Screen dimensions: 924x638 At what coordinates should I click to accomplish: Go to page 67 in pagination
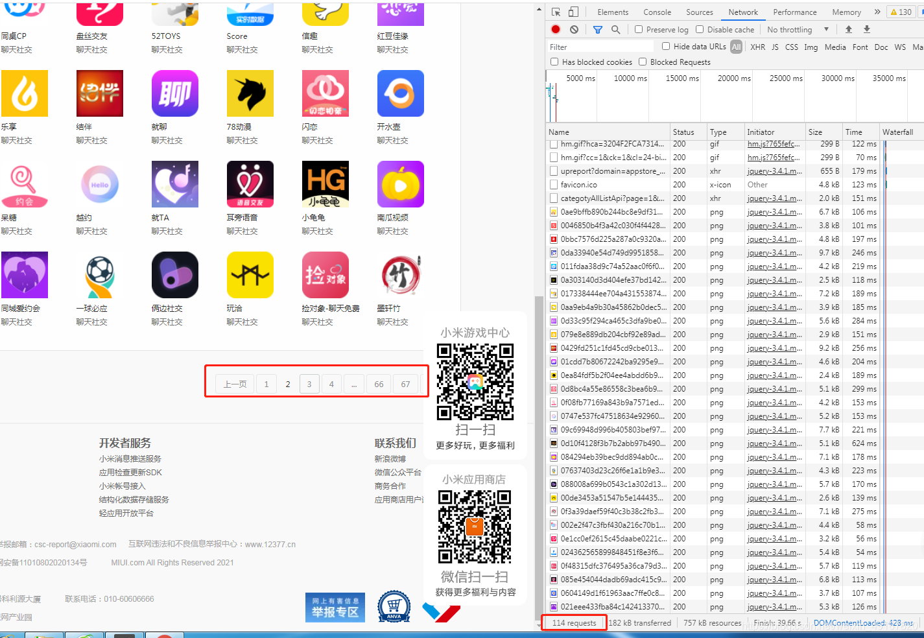[x=405, y=384]
